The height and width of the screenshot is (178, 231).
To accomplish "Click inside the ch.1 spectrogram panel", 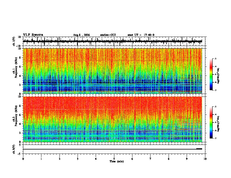I will [112, 71].
